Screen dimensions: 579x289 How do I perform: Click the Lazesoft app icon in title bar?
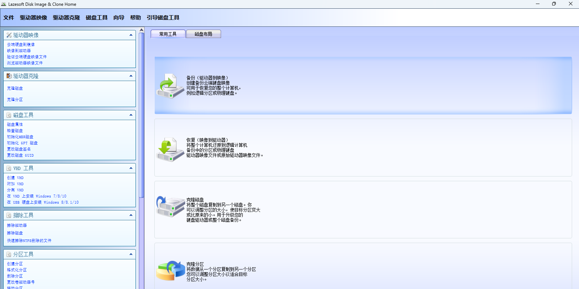point(4,4)
